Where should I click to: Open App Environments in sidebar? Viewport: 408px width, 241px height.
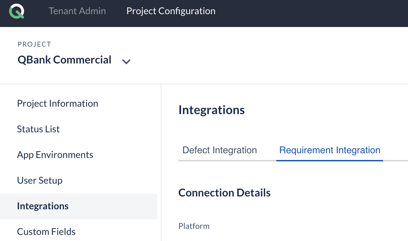[x=55, y=155]
